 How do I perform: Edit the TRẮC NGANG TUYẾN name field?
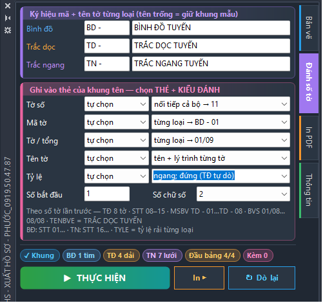point(211,64)
